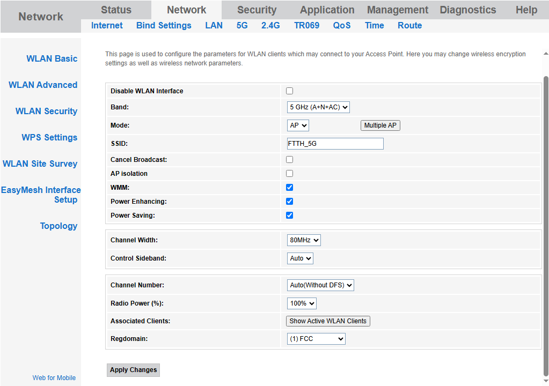Expand the Channel Width dropdown

[304, 240]
